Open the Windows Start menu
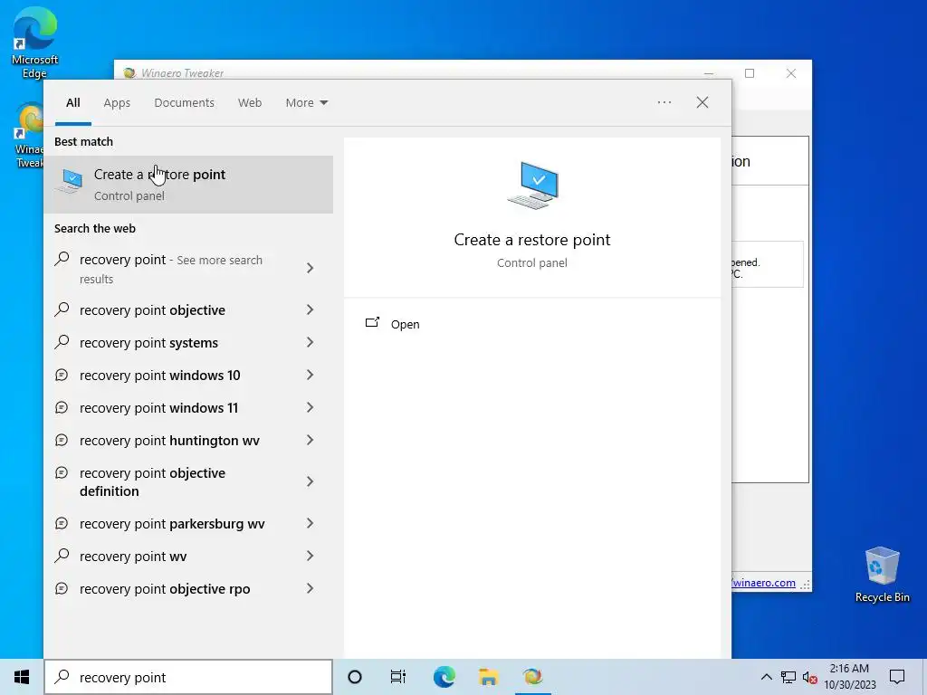This screenshot has height=695, width=927. coord(22,677)
